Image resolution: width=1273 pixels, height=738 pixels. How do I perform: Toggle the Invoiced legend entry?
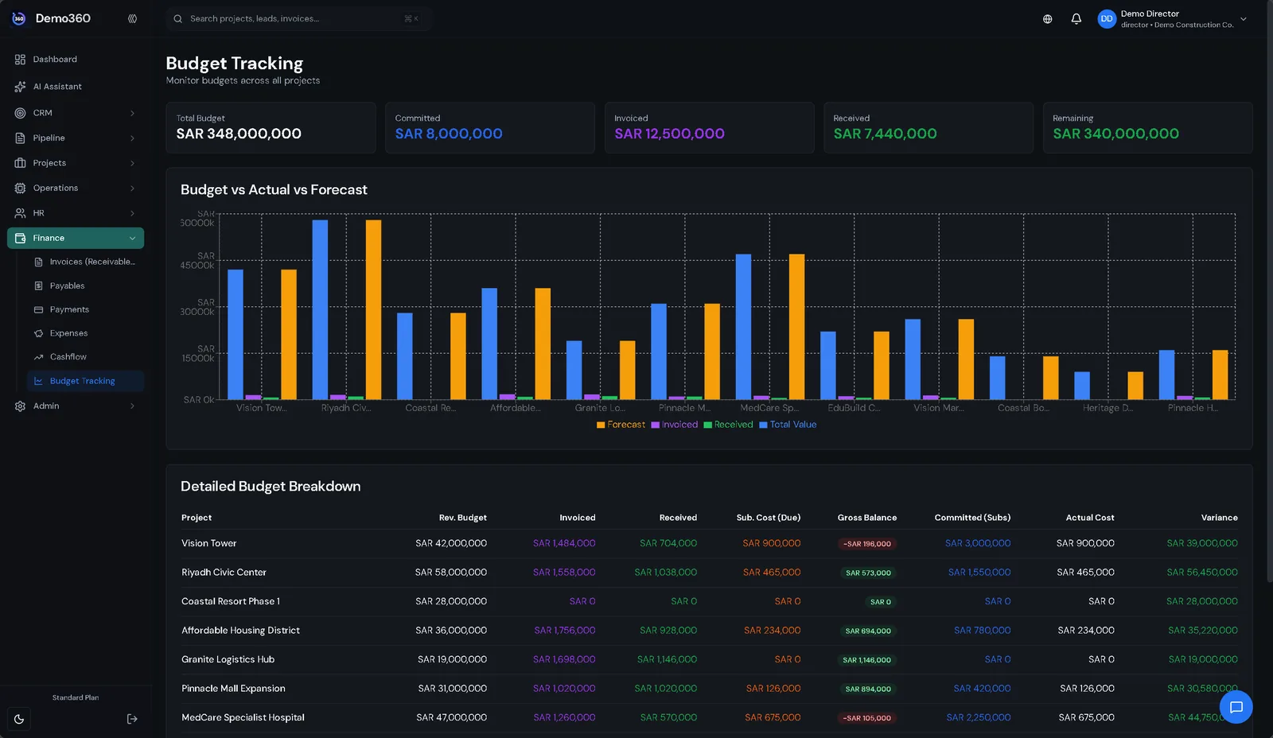click(674, 425)
